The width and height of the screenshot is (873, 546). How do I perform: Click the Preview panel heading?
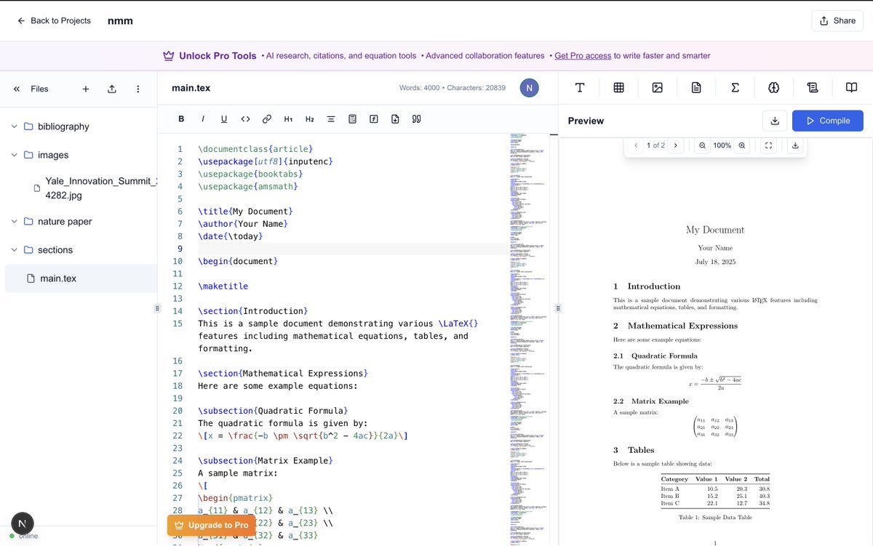tap(586, 121)
